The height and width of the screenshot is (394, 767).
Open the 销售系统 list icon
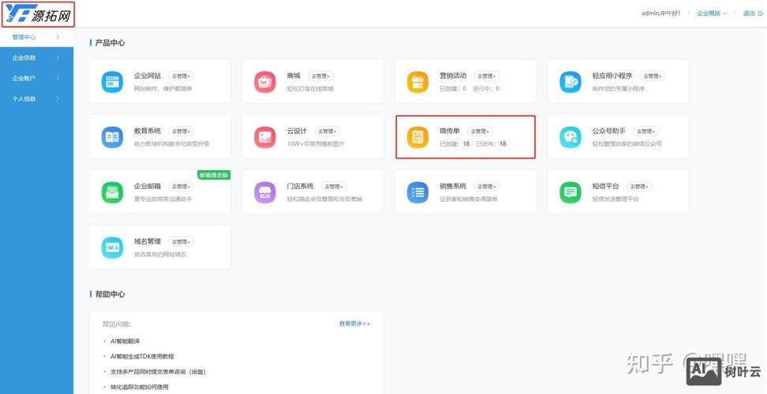417,192
